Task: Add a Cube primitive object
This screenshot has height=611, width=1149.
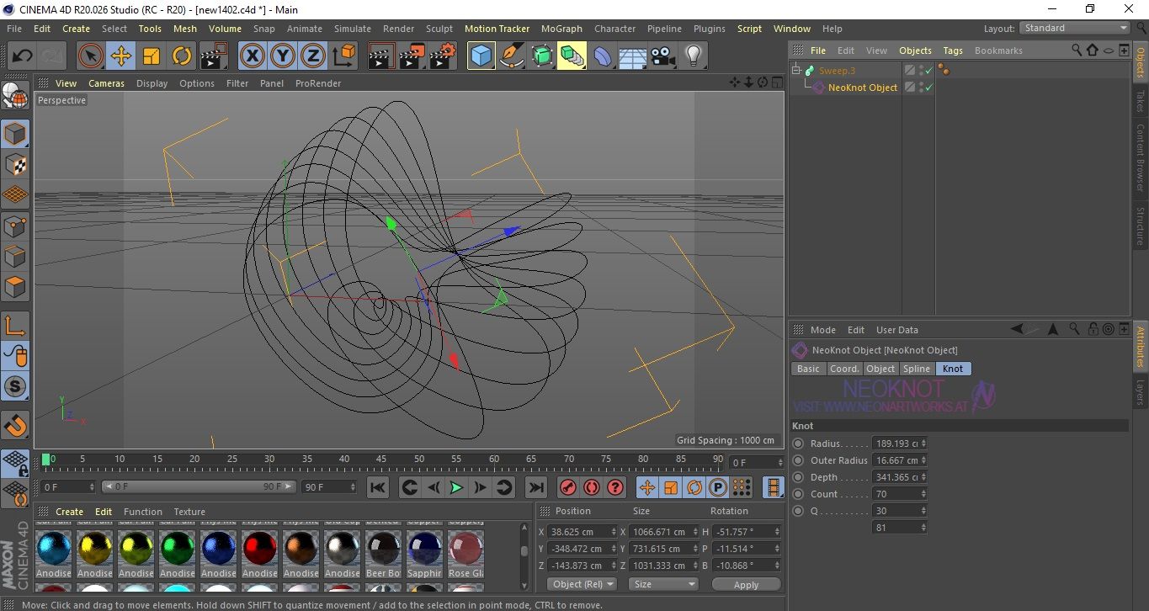Action: [481, 56]
